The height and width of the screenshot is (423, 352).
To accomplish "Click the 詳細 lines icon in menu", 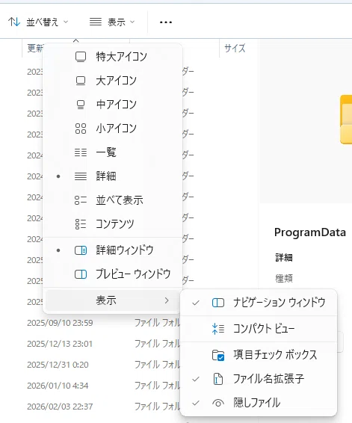I will coord(81,176).
